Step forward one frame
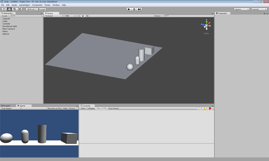 click(x=139, y=9)
